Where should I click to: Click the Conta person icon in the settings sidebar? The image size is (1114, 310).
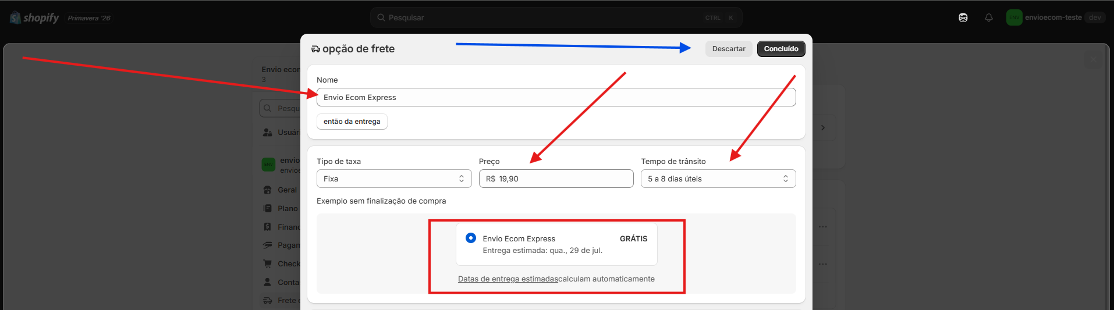[267, 282]
